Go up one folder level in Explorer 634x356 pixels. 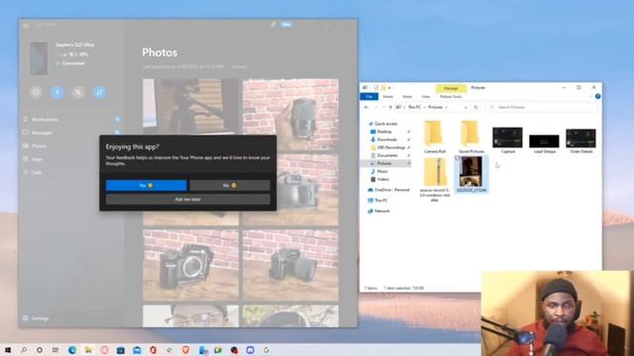point(390,108)
